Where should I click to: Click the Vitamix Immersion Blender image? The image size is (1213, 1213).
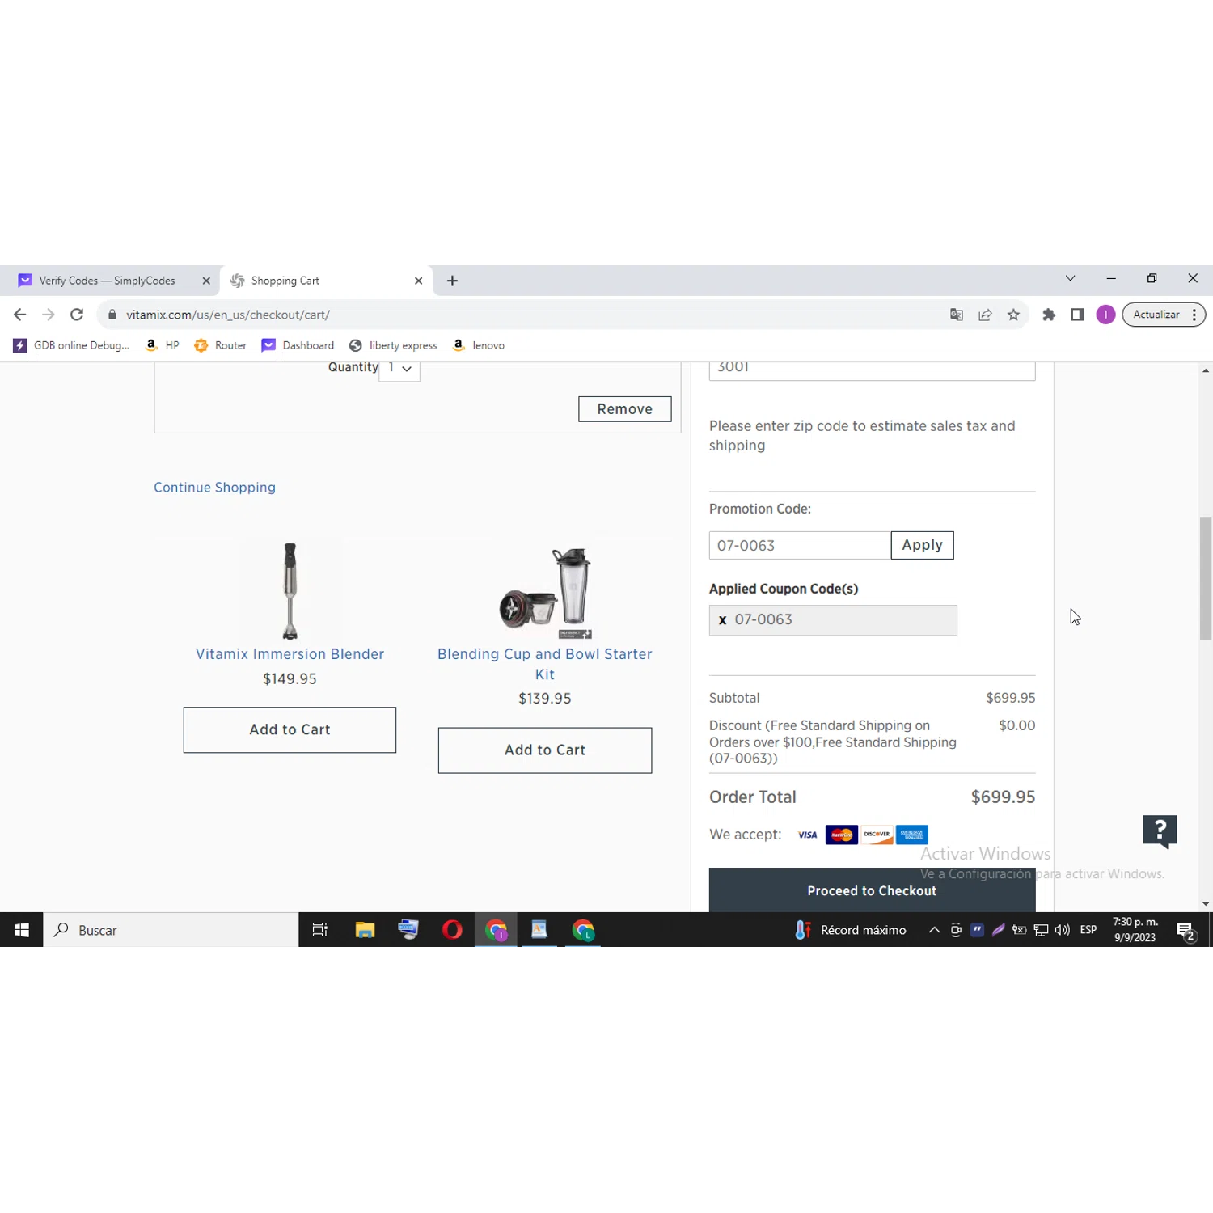tap(290, 590)
